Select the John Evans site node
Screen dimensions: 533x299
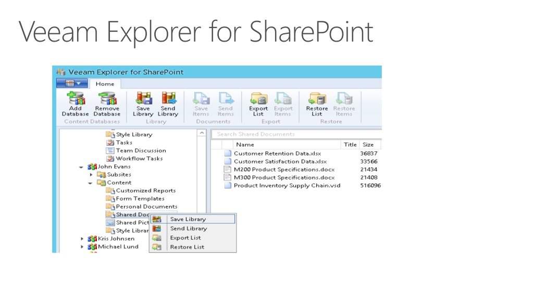click(x=109, y=166)
